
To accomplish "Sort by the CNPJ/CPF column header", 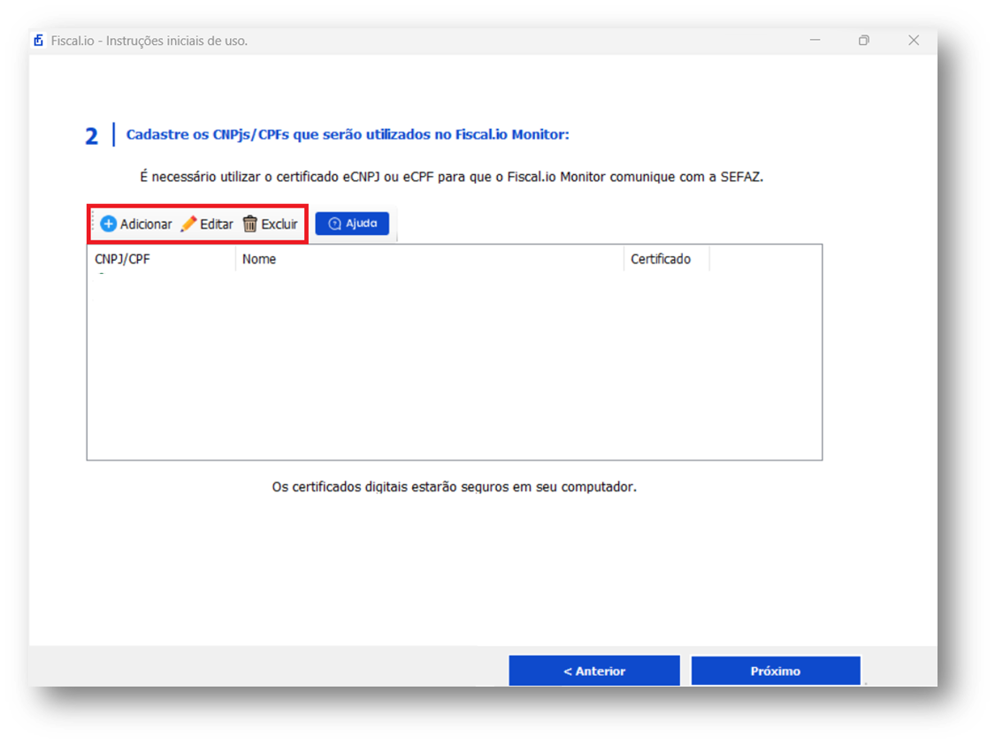I will click(x=161, y=259).
